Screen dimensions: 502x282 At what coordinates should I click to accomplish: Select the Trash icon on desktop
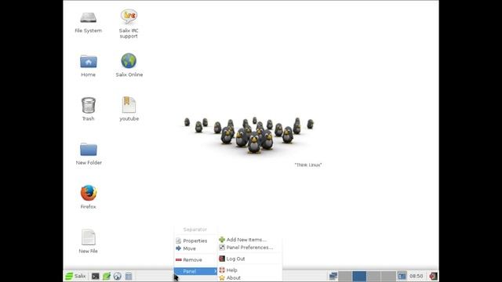(89, 105)
